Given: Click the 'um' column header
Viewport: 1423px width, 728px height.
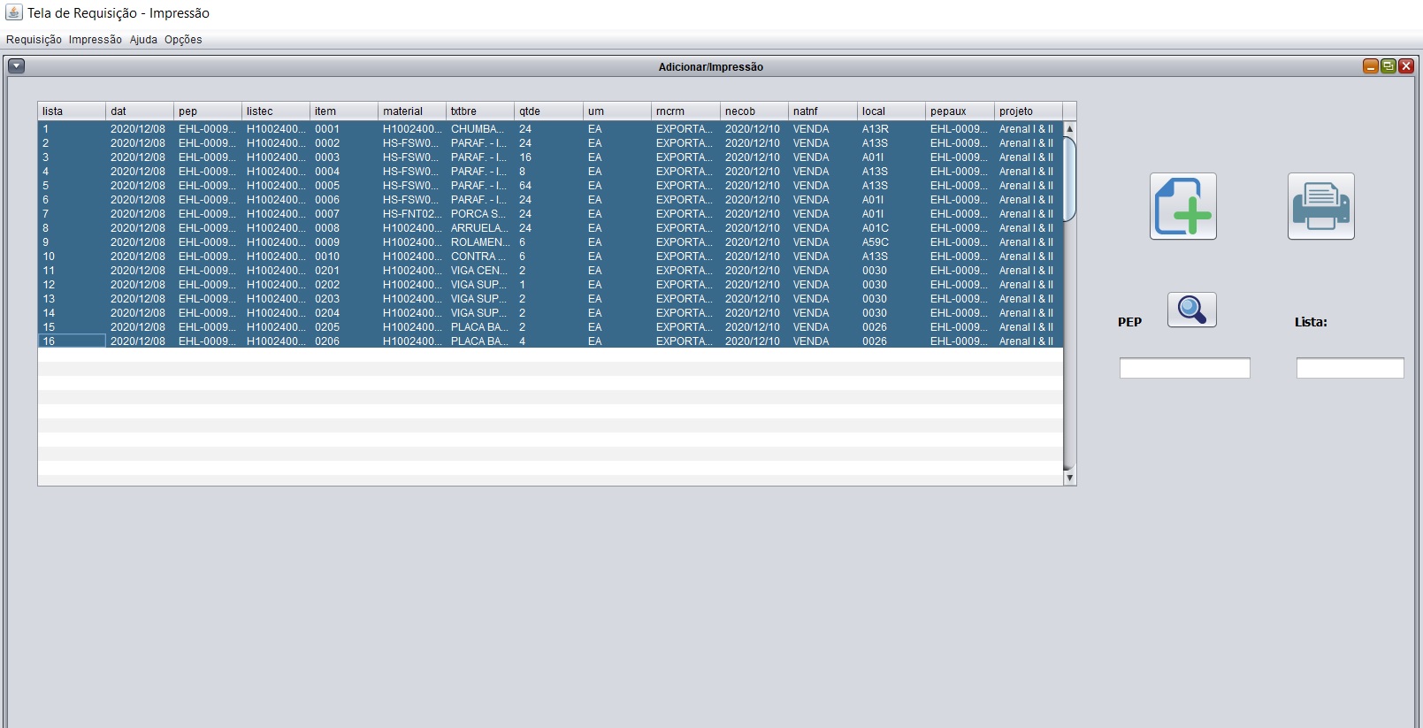Looking at the screenshot, I should 617,111.
